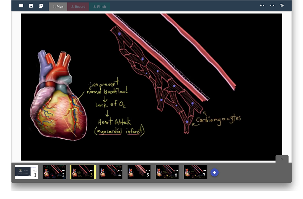Collapse the slide thumbnail strip
This screenshot has height=199, width=303.
(x=282, y=159)
